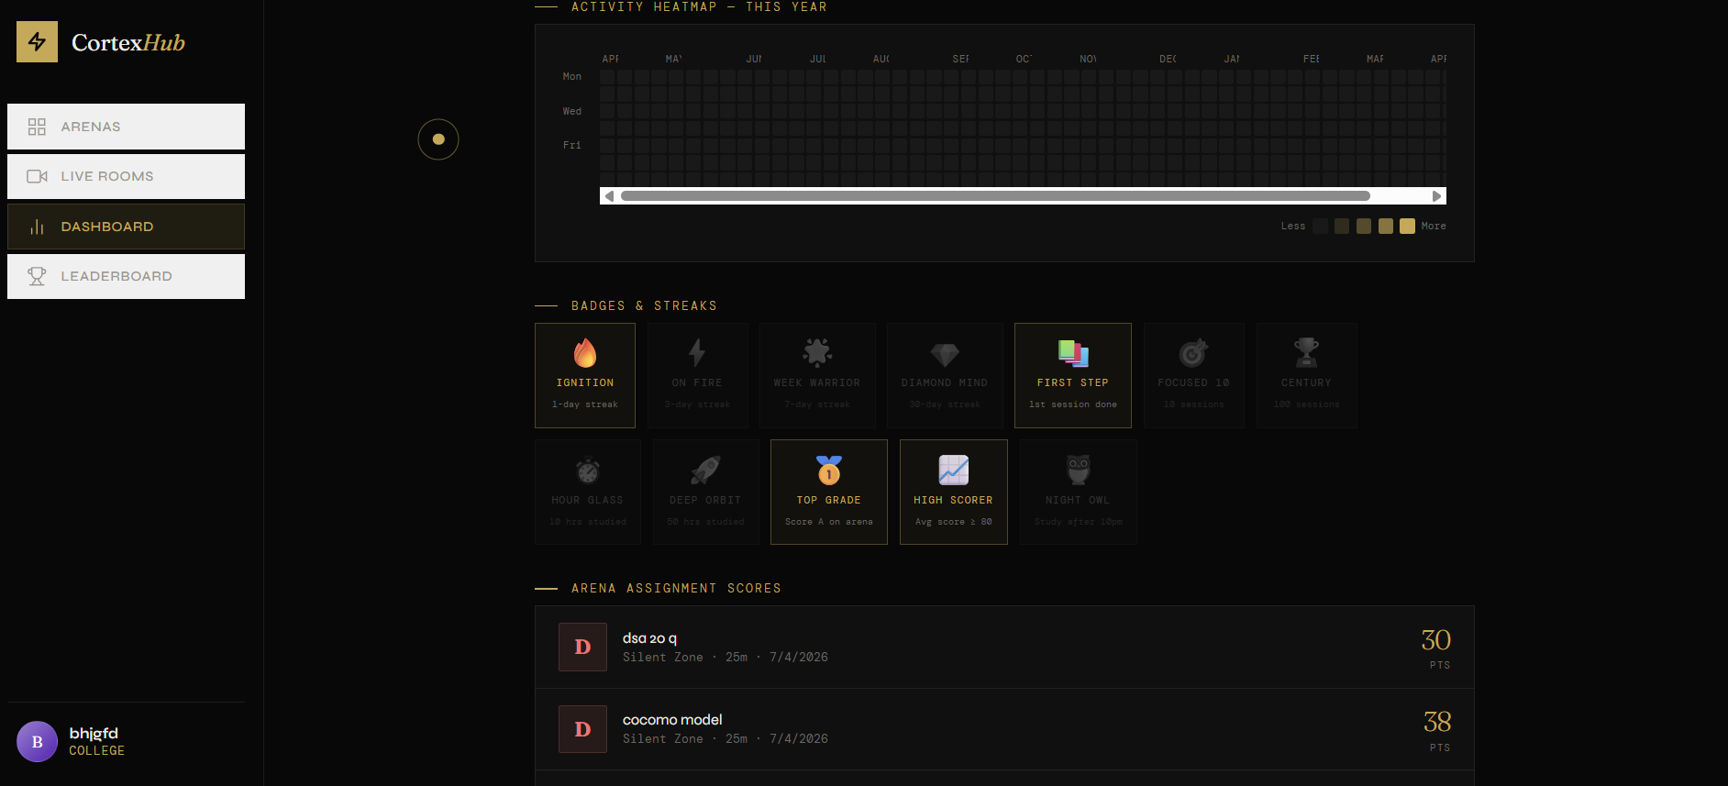The image size is (1728, 786).
Task: Click the Century trophy badge icon
Action: 1306,353
